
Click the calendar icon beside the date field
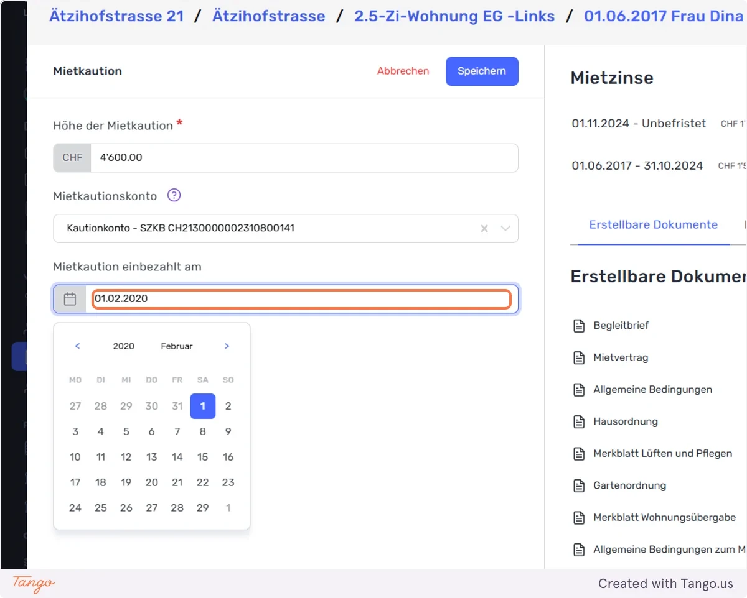[x=70, y=299]
